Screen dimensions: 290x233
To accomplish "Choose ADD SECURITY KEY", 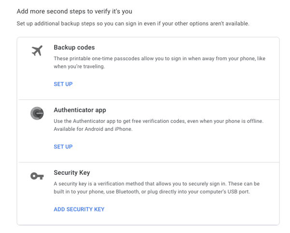I will [79, 209].
